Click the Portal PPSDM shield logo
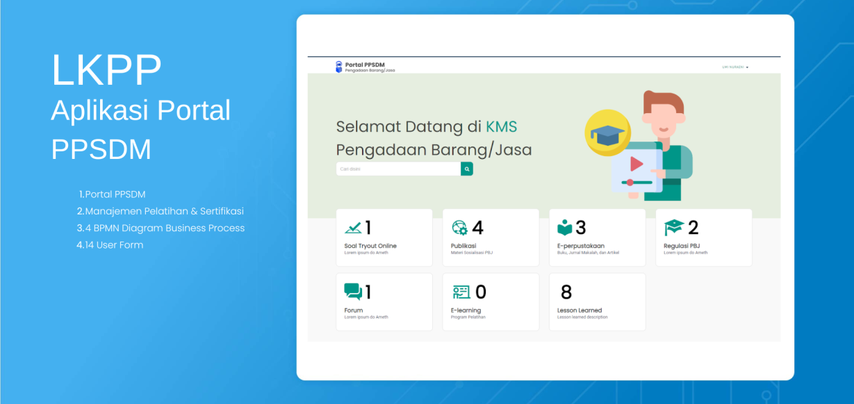Viewport: 854px width, 404px height. pyautogui.click(x=338, y=67)
